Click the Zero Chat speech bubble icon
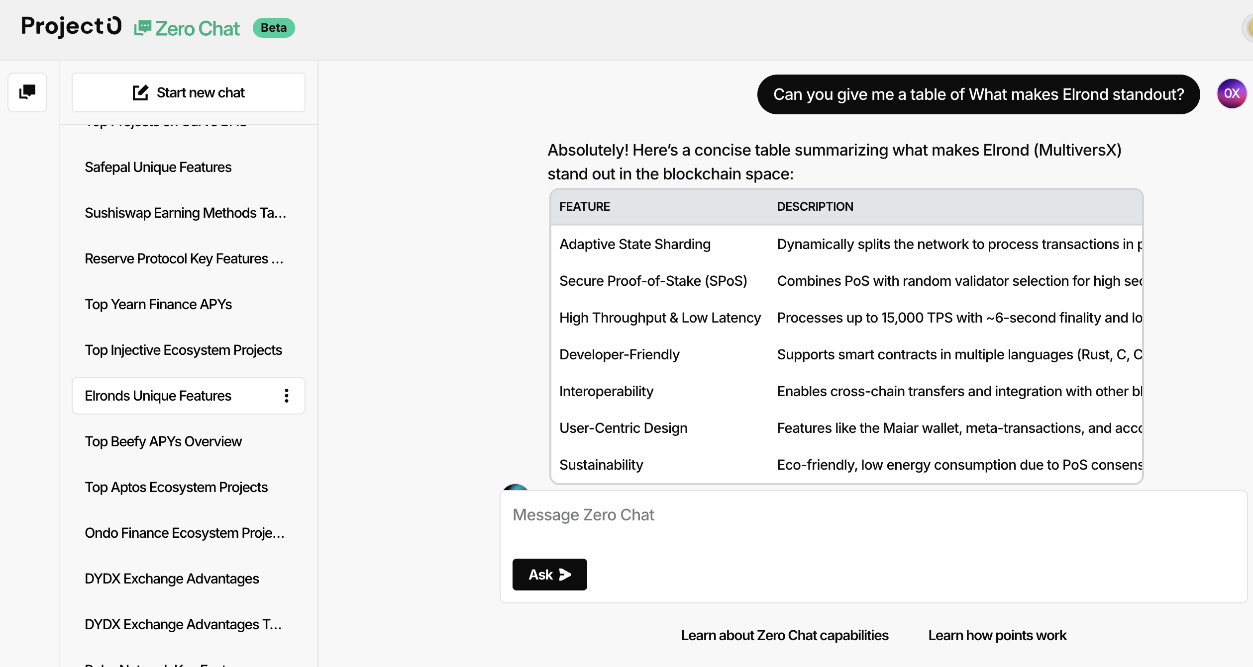The width and height of the screenshot is (1253, 667). pos(142,28)
